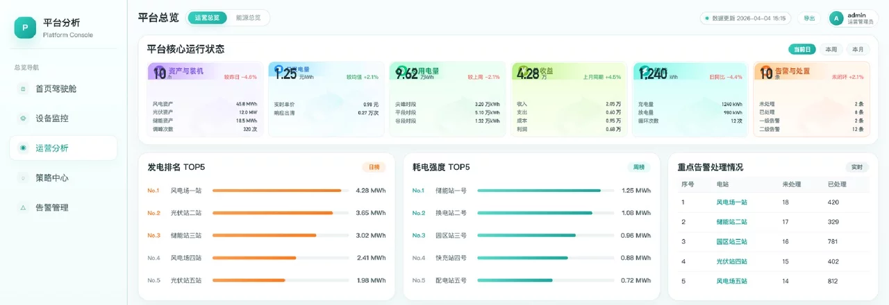Click the 策略中心 sidebar icon
Screen dimensions: 889x305
pos(23,178)
